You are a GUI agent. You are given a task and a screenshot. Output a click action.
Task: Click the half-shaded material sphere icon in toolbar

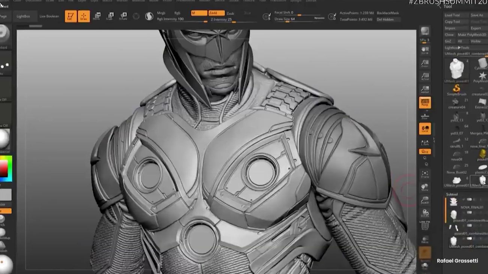pos(149,16)
